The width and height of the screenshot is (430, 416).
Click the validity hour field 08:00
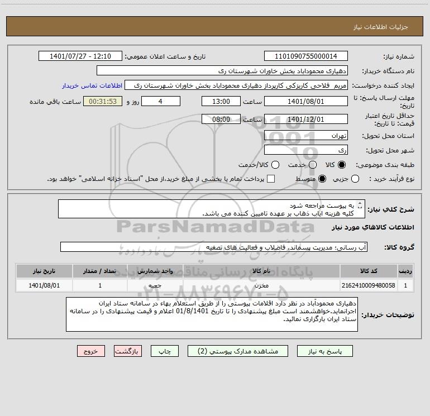[221, 119]
